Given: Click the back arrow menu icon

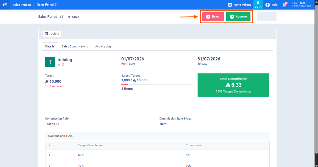Looking at the screenshot, I should [x=5, y=5].
